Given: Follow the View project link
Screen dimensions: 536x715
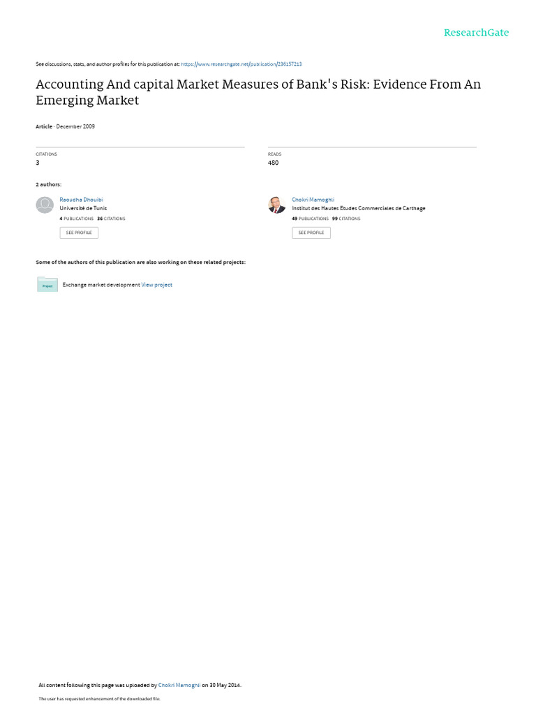Looking at the screenshot, I should (157, 285).
